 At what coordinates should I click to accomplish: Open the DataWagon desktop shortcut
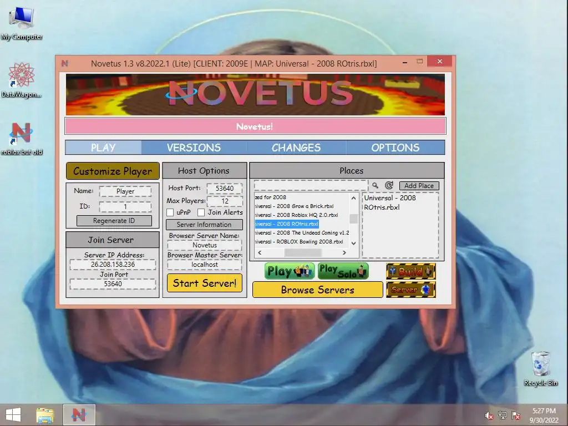pos(22,80)
